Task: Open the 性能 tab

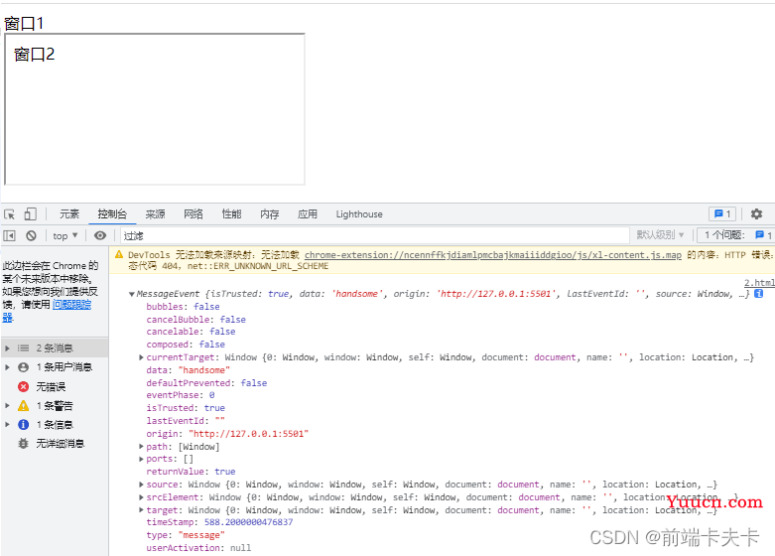Action: tap(231, 213)
